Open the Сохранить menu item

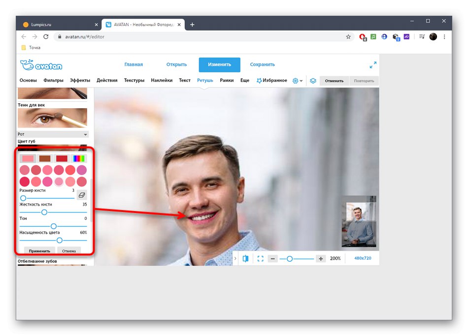[263, 64]
